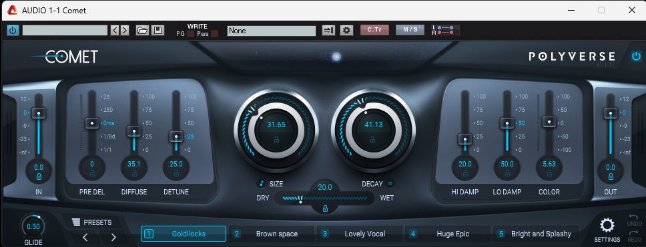Click the IN value 0.0 field
Image resolution: width=646 pixels, height=247 pixels.
(x=38, y=167)
